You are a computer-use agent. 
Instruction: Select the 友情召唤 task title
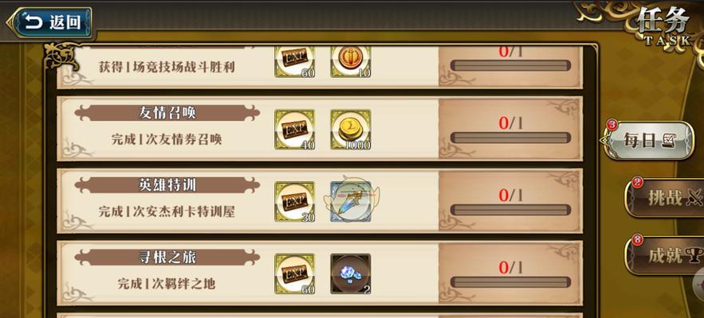click(x=167, y=113)
